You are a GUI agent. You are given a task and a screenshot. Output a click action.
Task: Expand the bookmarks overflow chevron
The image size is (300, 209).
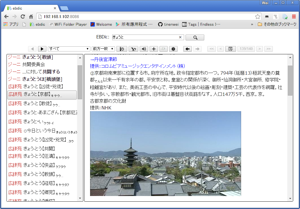(252, 24)
